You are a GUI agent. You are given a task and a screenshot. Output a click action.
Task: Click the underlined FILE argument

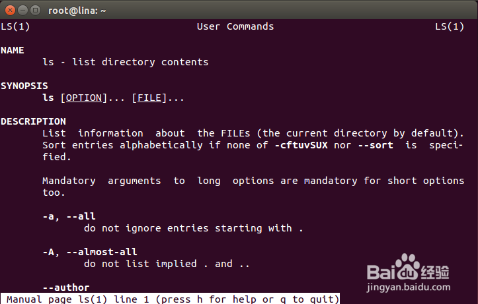pyautogui.click(x=149, y=98)
